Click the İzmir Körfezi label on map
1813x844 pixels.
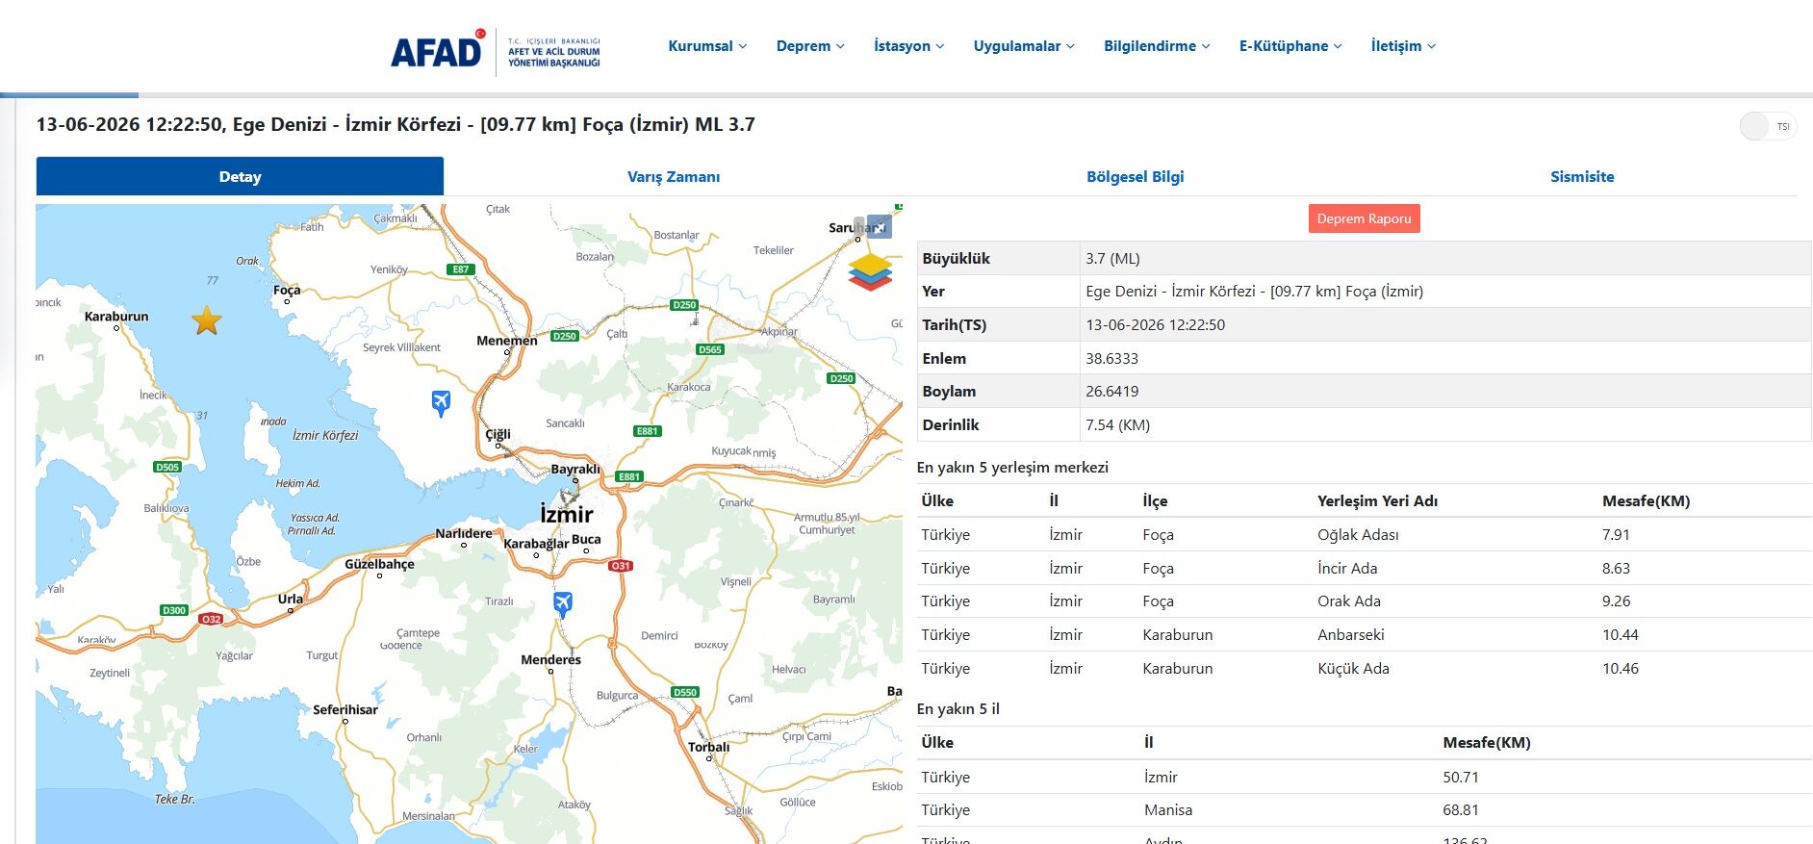(x=325, y=435)
